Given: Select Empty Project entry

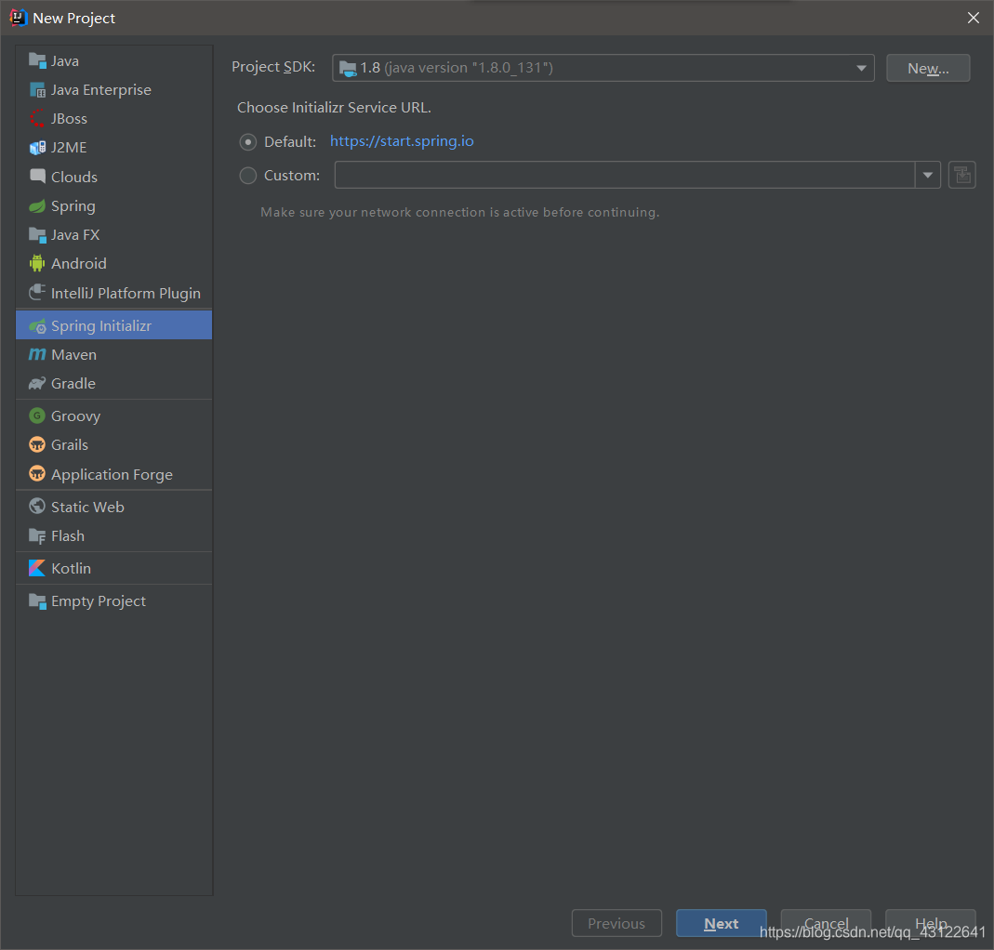Looking at the screenshot, I should [x=114, y=600].
